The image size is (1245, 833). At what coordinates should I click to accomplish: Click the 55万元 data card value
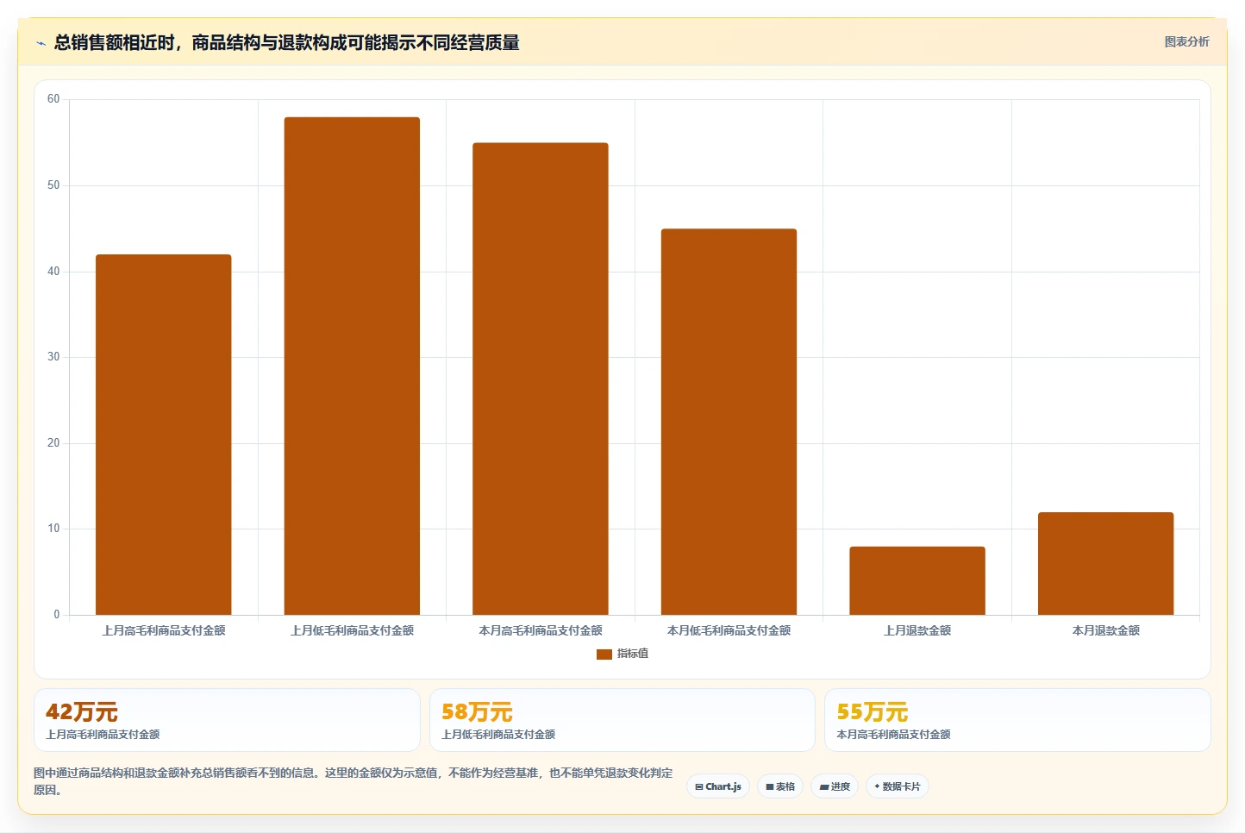click(872, 712)
